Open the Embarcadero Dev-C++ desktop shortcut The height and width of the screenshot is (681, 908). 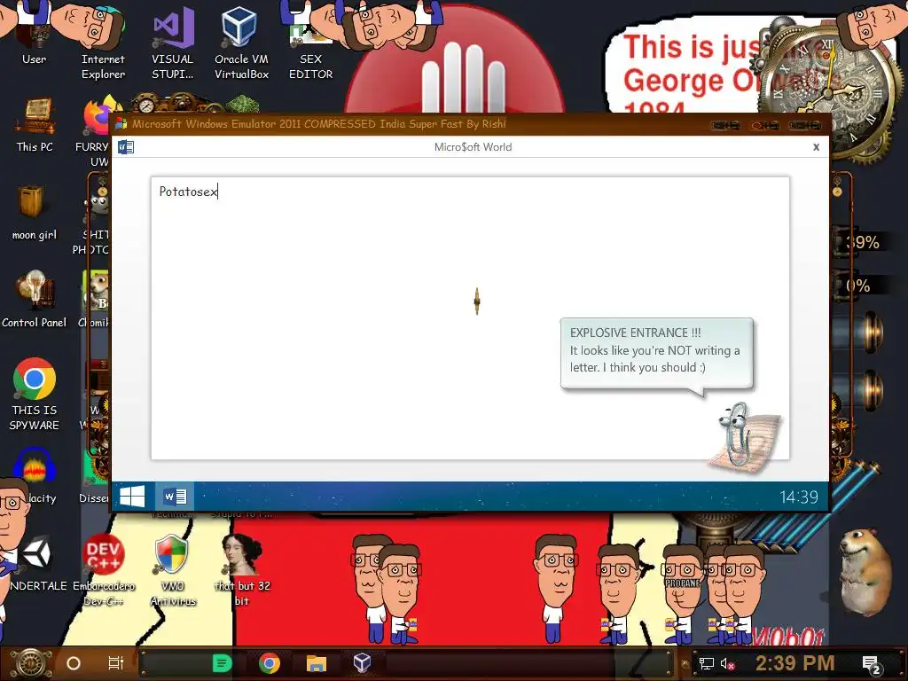[x=103, y=570]
